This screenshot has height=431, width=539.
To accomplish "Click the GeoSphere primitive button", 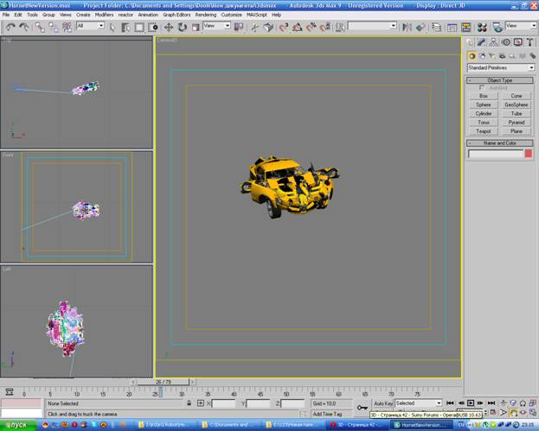I will [x=517, y=105].
